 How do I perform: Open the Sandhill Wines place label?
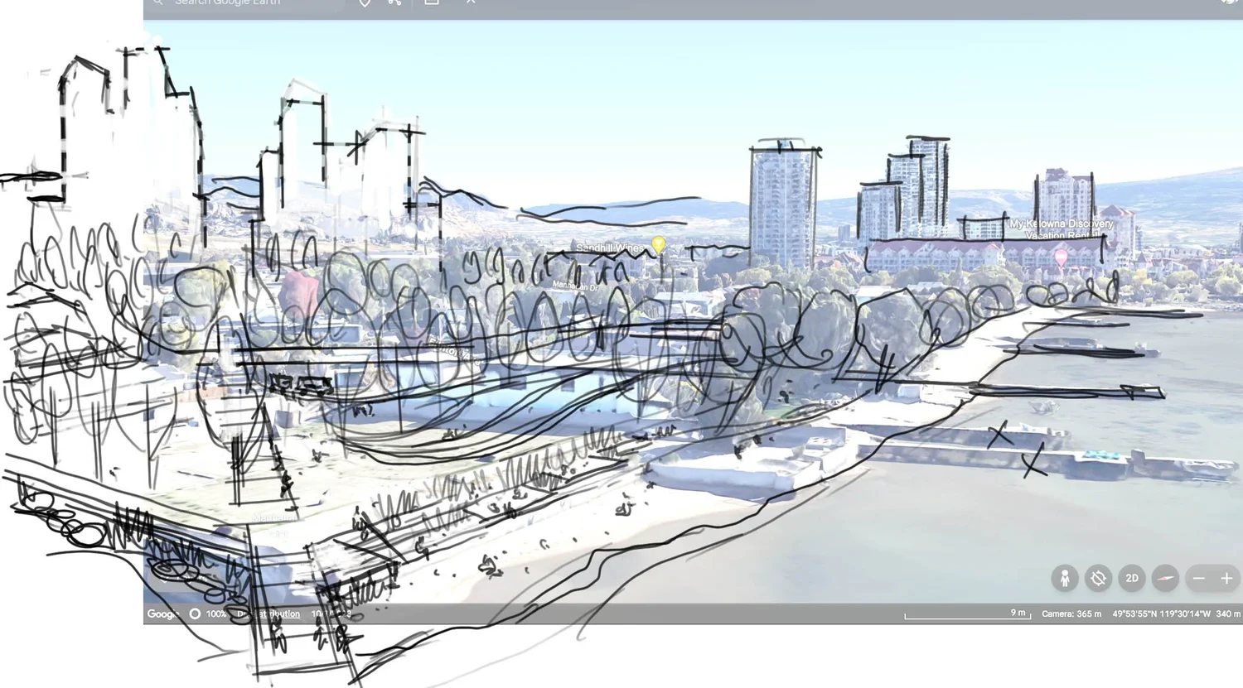coord(610,248)
